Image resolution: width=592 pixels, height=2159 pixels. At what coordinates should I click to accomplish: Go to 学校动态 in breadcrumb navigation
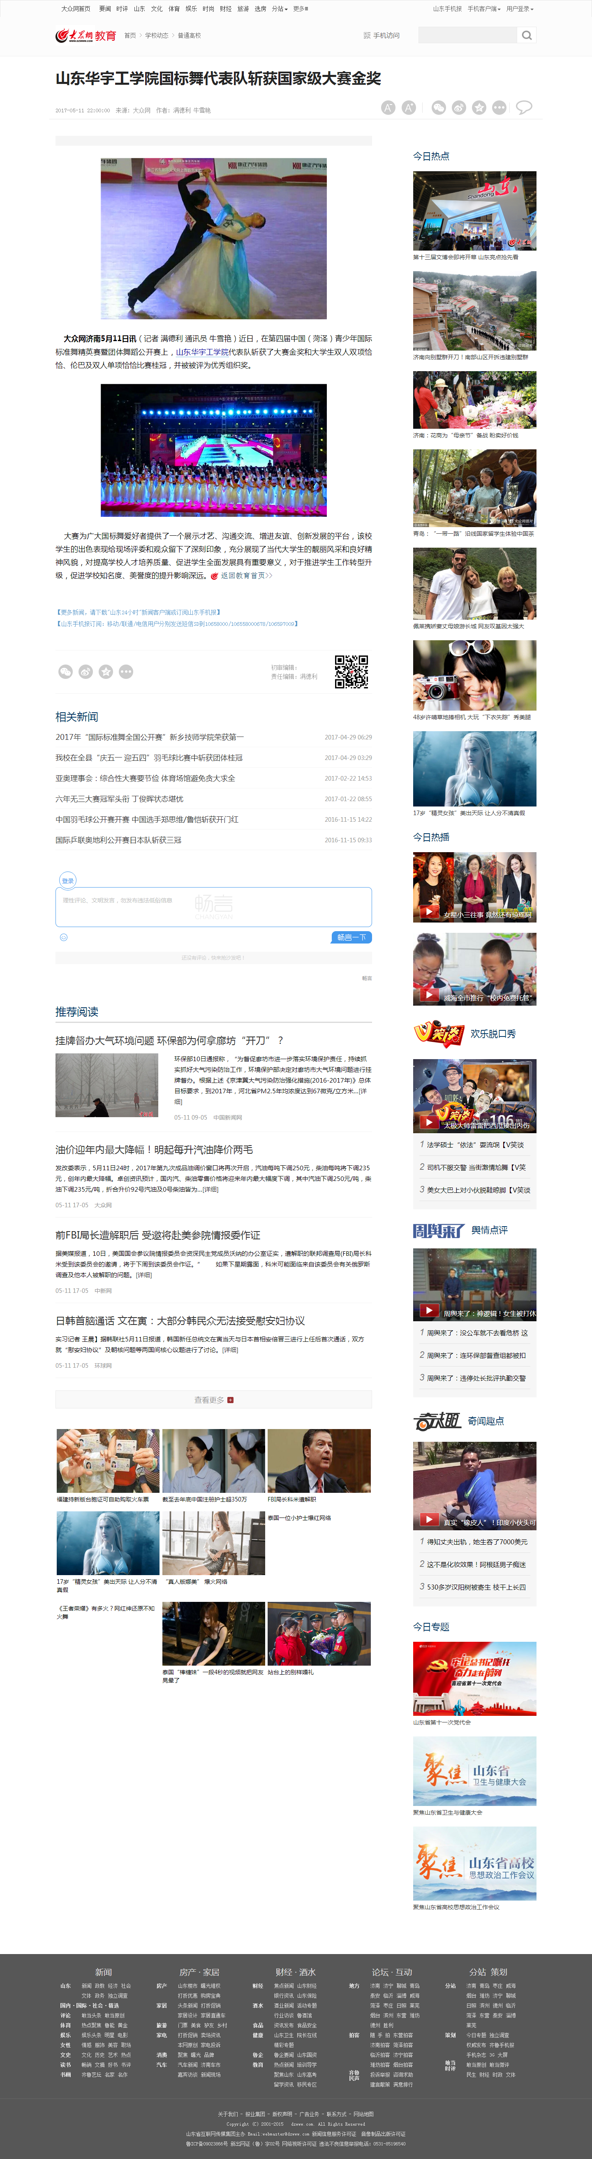tap(157, 35)
